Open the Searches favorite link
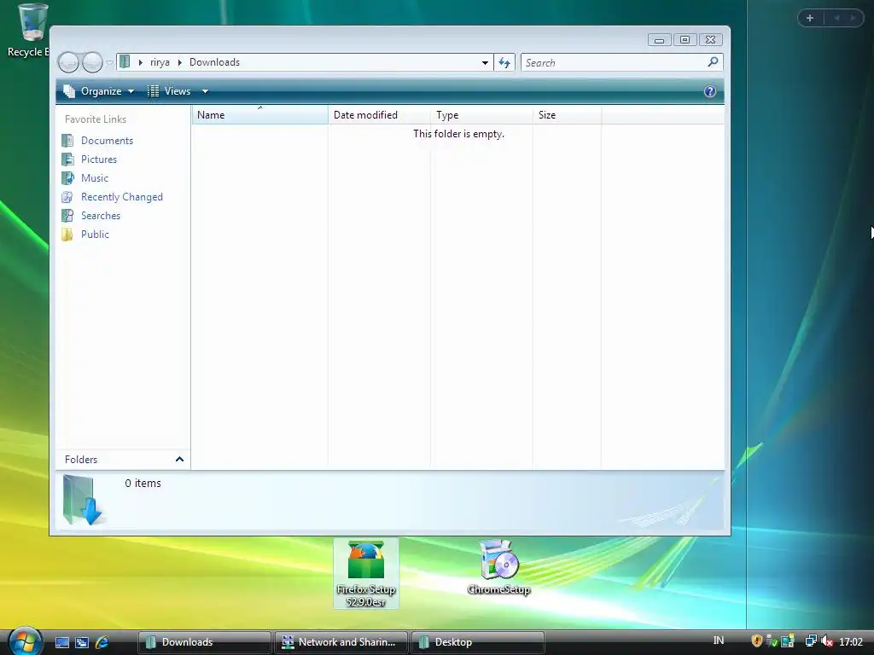The image size is (874, 655). click(101, 216)
